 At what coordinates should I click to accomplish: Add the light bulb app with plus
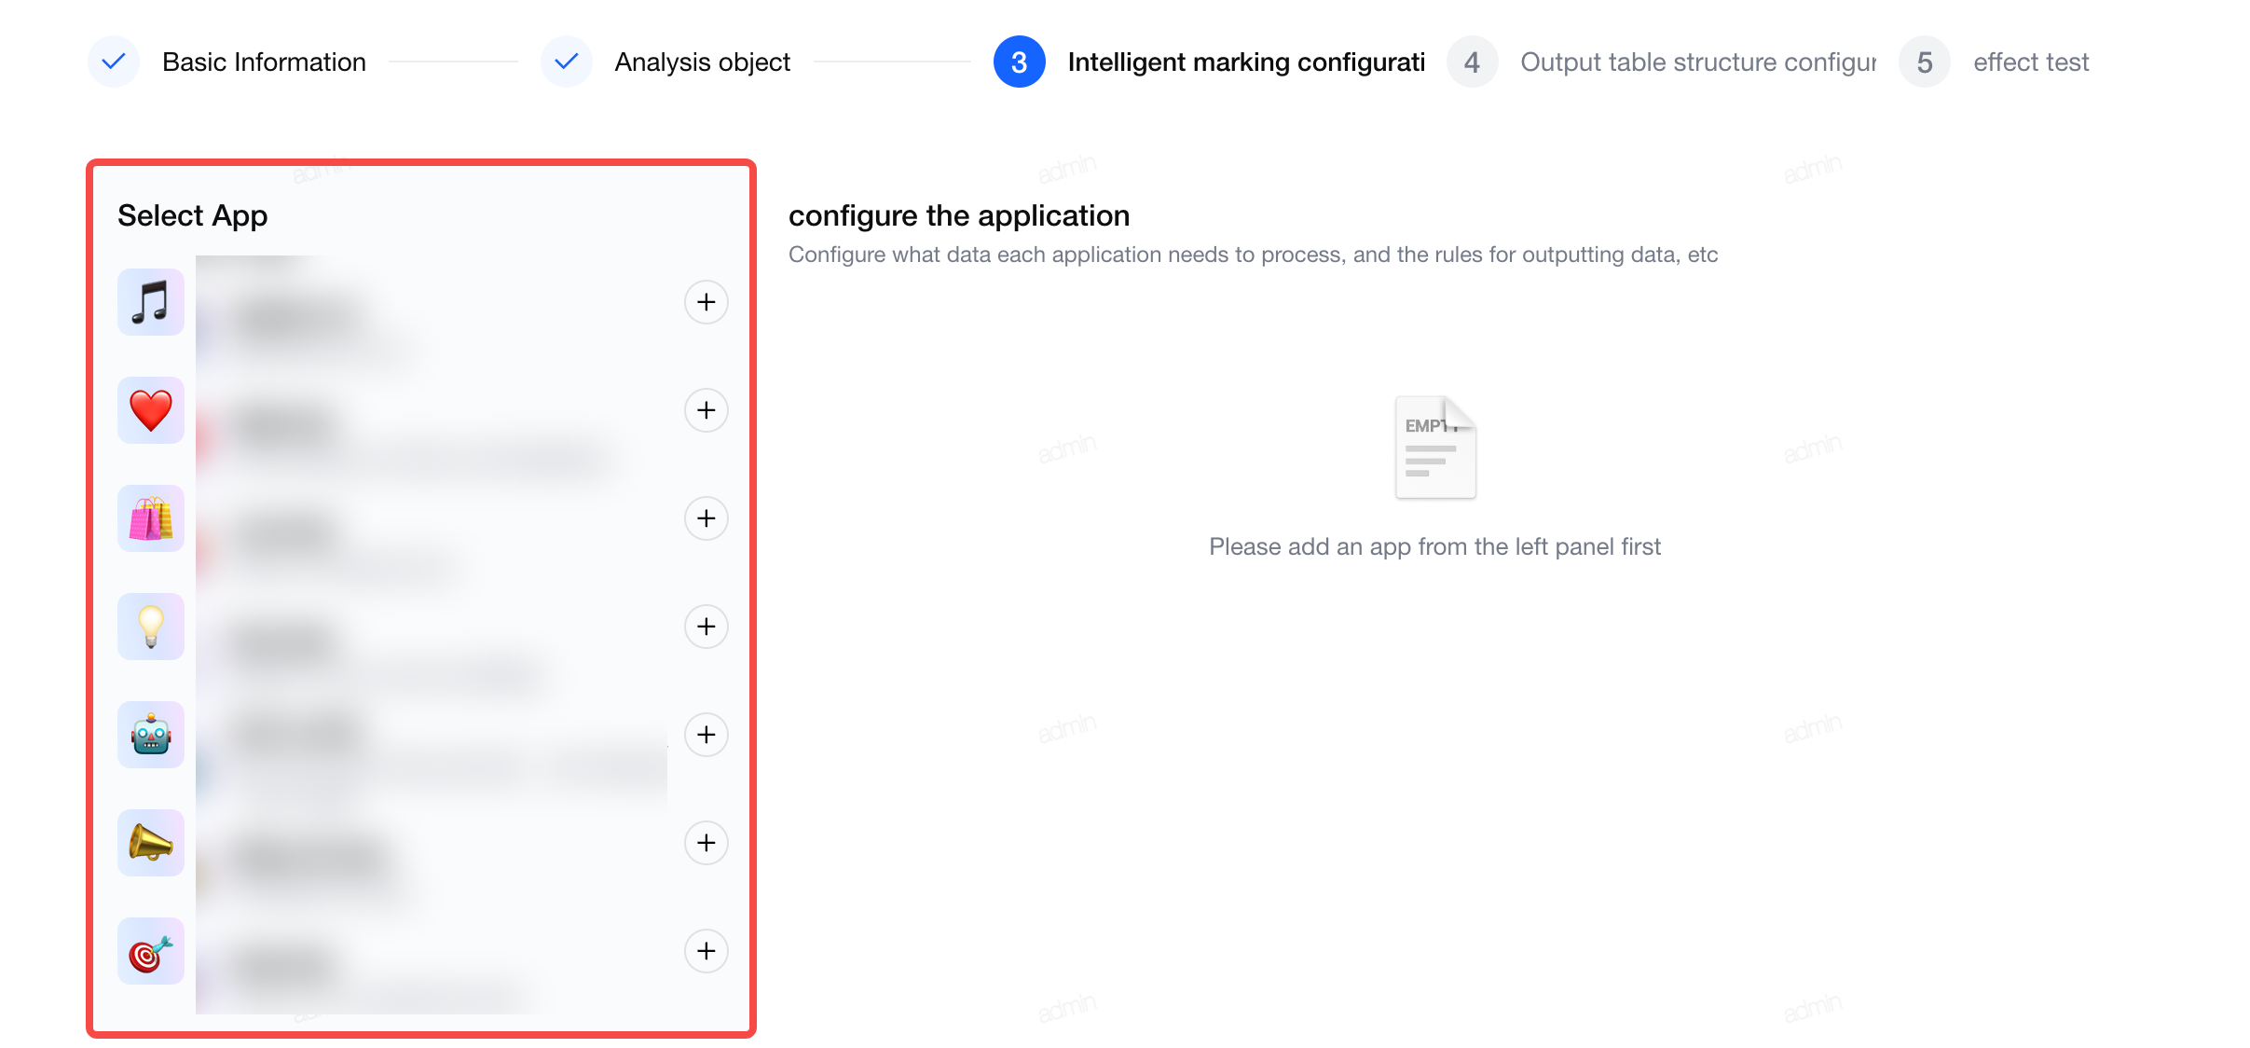click(707, 627)
